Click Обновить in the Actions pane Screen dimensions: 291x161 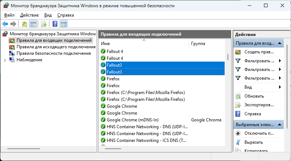coord(254,96)
